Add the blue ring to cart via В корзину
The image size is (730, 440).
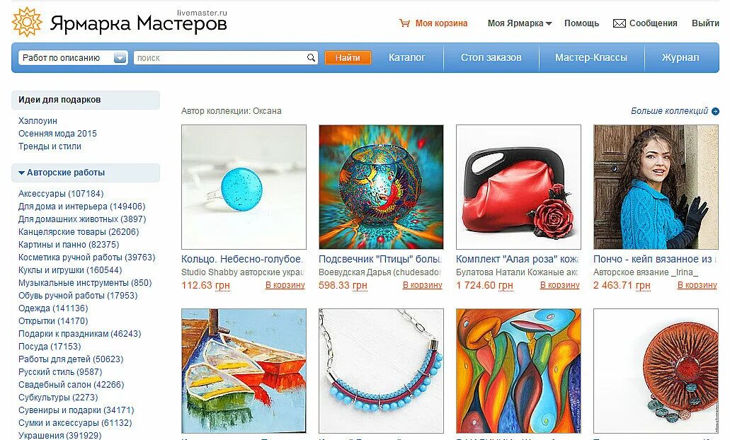(285, 285)
